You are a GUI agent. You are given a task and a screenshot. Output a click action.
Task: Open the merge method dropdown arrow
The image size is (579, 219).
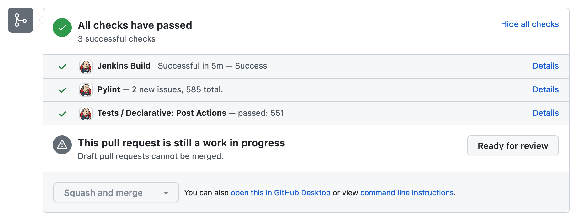click(x=166, y=192)
